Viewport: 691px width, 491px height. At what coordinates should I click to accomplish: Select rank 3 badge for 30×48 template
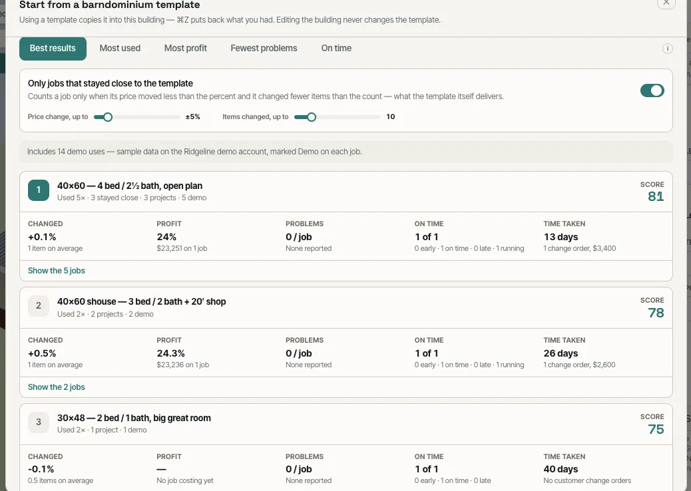[39, 422]
